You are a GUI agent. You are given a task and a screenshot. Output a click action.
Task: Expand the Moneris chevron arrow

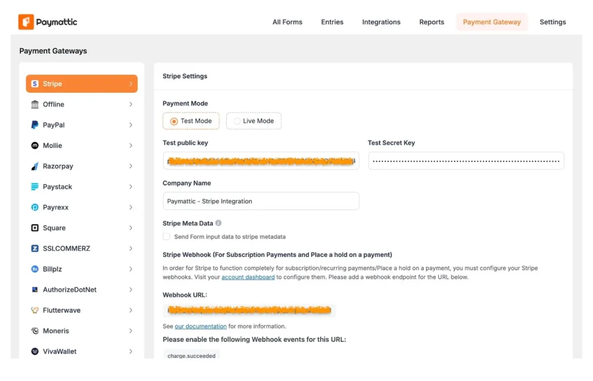tap(131, 331)
